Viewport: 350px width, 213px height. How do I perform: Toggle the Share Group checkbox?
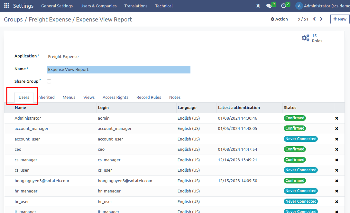point(49,81)
